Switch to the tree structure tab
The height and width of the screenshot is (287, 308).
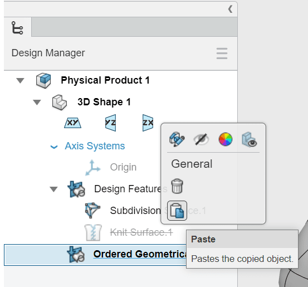pos(17,28)
